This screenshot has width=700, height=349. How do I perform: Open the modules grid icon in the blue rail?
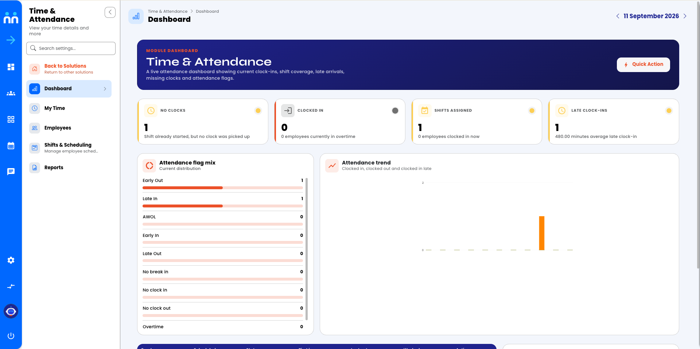pos(11,119)
